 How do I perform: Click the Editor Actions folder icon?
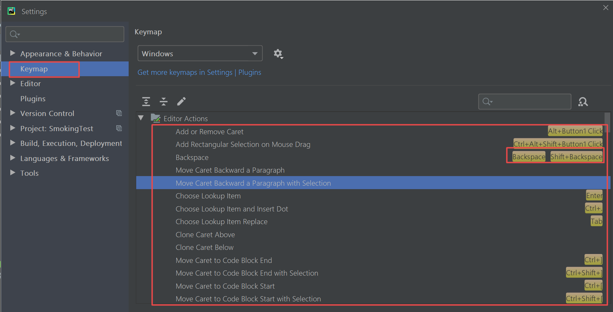[155, 118]
